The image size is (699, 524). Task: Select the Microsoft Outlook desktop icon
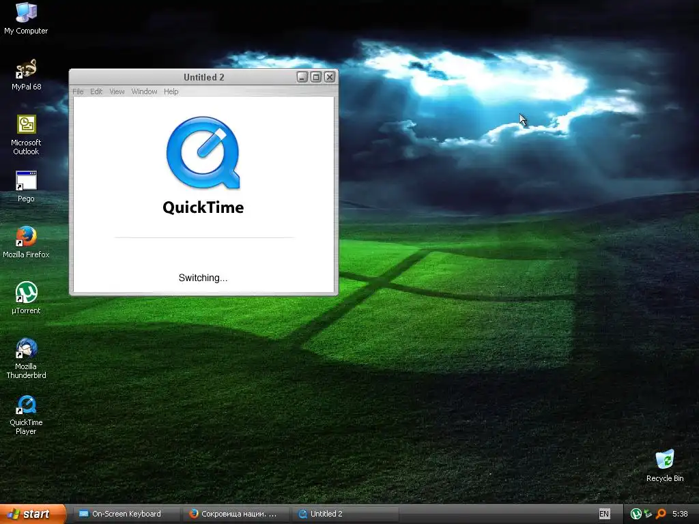[26, 134]
